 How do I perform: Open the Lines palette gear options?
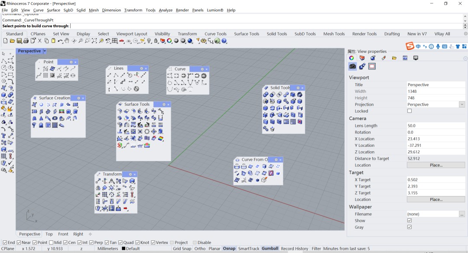141,68
